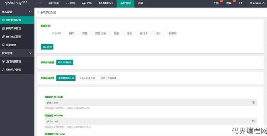Open 访问权限管理 in sidebar

(17, 61)
